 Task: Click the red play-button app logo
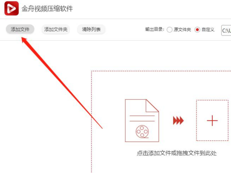(11, 9)
